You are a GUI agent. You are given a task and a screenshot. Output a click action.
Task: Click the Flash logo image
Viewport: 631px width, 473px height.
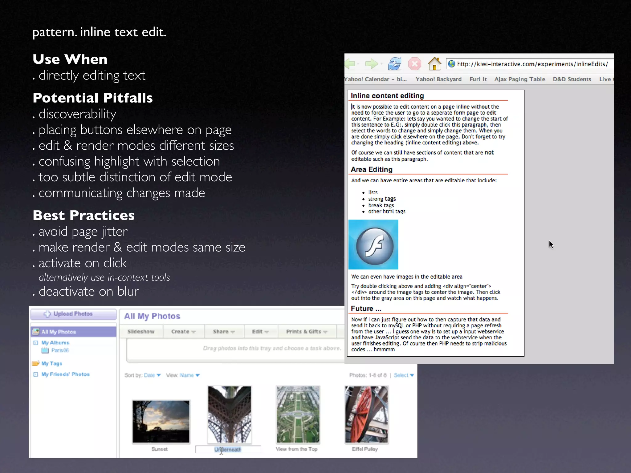[373, 245]
